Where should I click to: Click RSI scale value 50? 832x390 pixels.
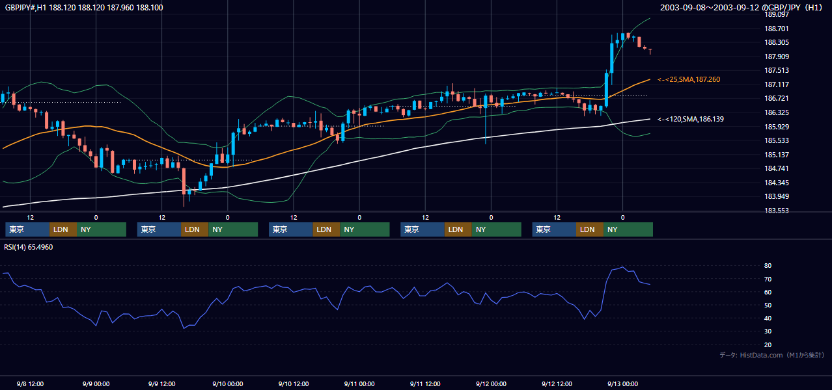(768, 305)
